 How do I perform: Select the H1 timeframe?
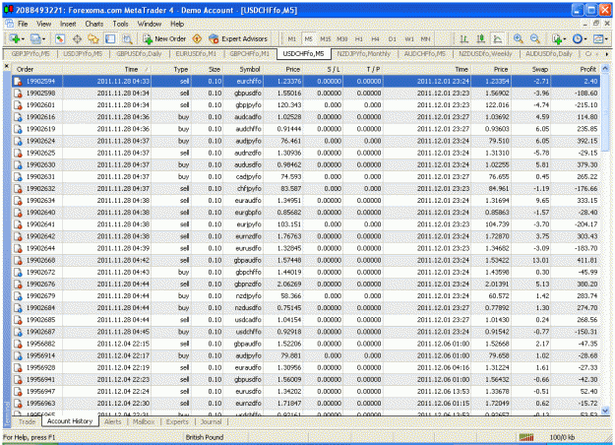358,39
